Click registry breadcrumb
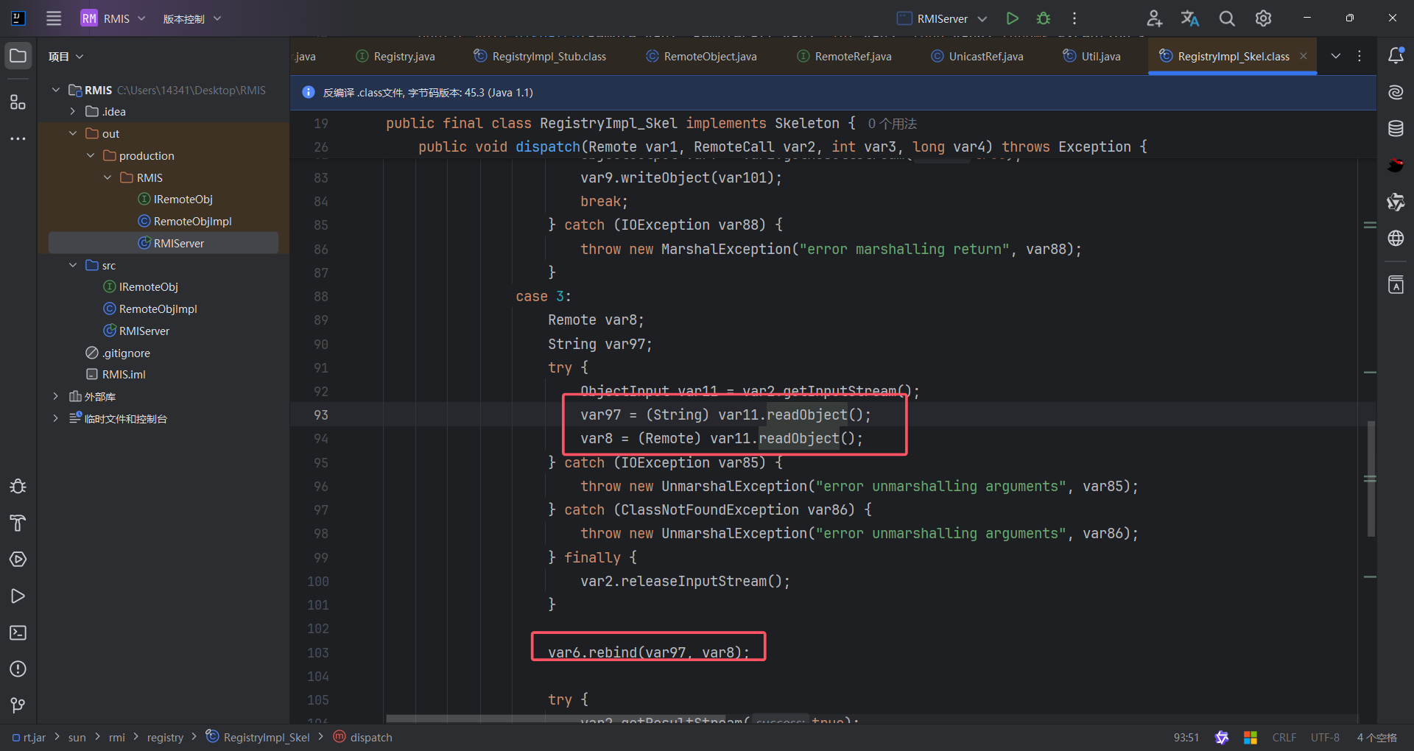 pyautogui.click(x=165, y=738)
